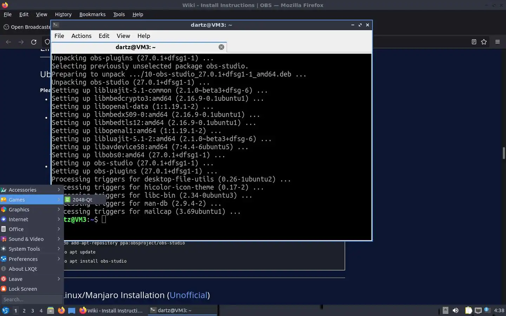The height and width of the screenshot is (316, 506).
Task: Open Firefox Bookmarks menu
Action: pyautogui.click(x=92, y=14)
